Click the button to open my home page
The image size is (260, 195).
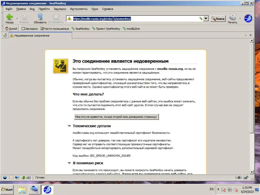(116, 117)
